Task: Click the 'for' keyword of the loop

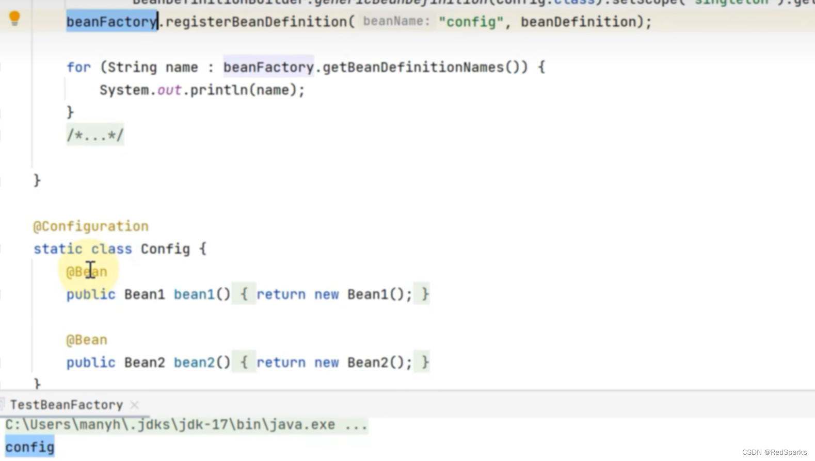Action: [x=78, y=67]
